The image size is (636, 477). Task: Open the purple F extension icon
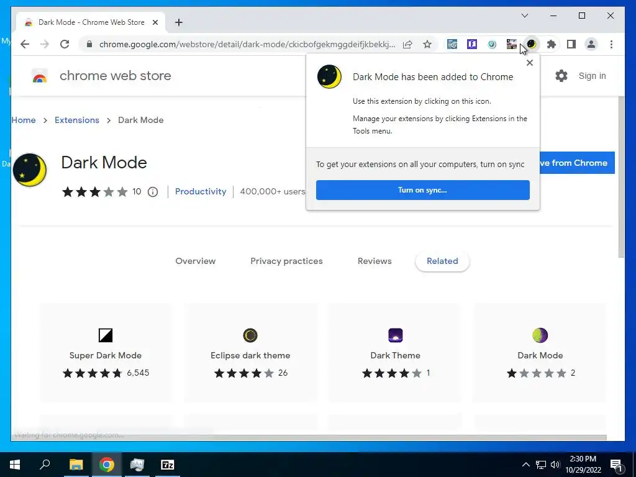(472, 44)
